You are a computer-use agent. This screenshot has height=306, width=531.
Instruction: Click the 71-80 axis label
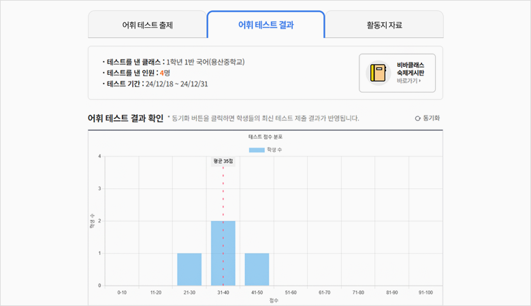click(x=358, y=292)
